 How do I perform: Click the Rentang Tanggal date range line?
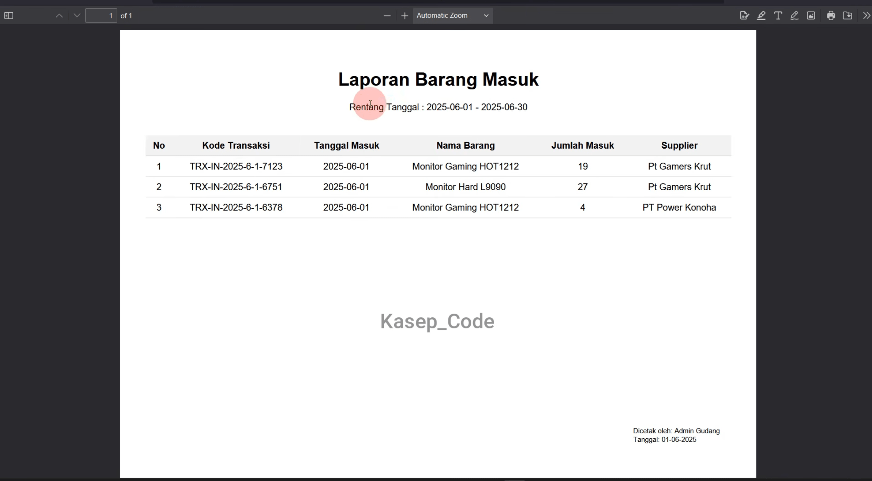[438, 107]
